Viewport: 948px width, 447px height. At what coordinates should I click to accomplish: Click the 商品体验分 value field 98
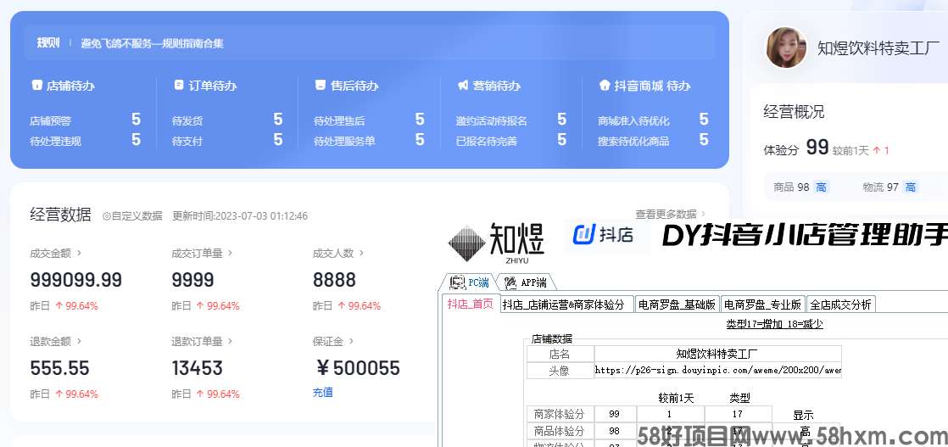coord(615,431)
